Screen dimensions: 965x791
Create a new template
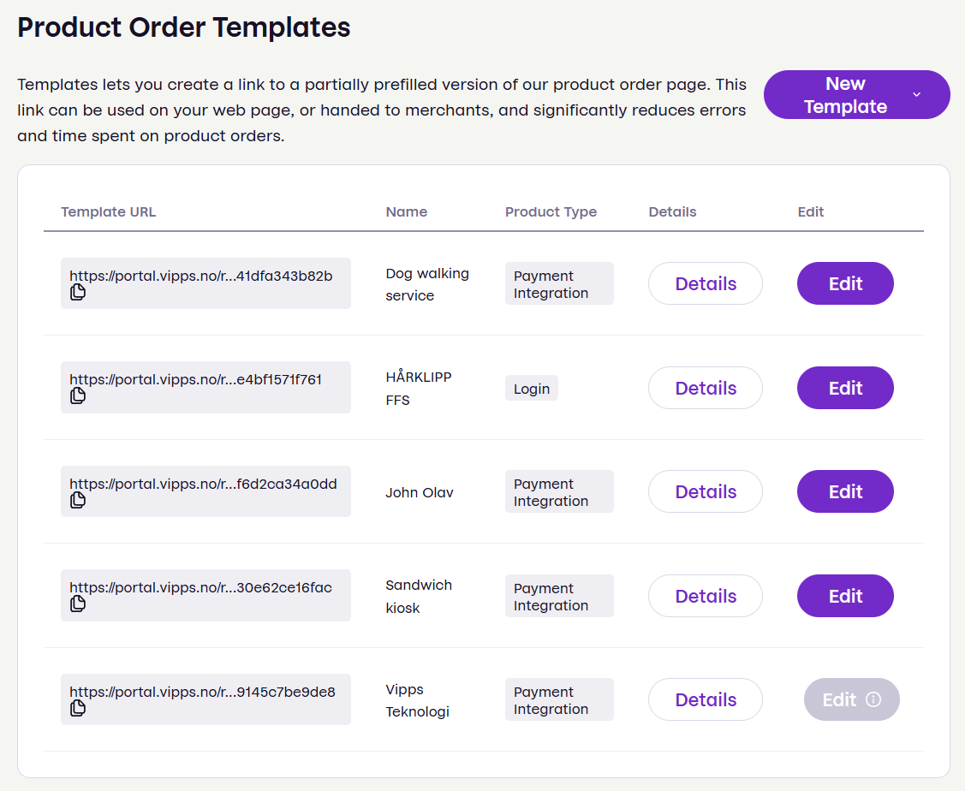click(x=846, y=94)
